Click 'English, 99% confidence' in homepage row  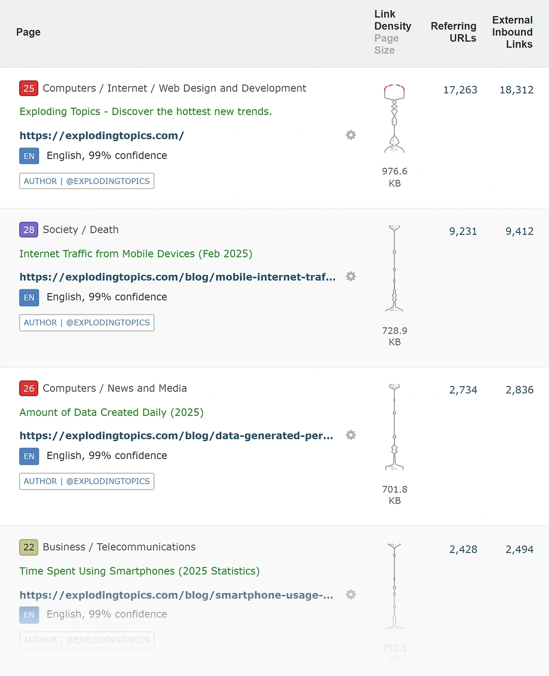[x=107, y=156]
